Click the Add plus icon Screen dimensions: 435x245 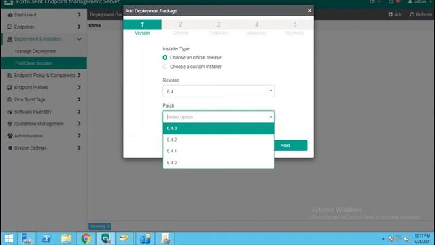click(391, 14)
